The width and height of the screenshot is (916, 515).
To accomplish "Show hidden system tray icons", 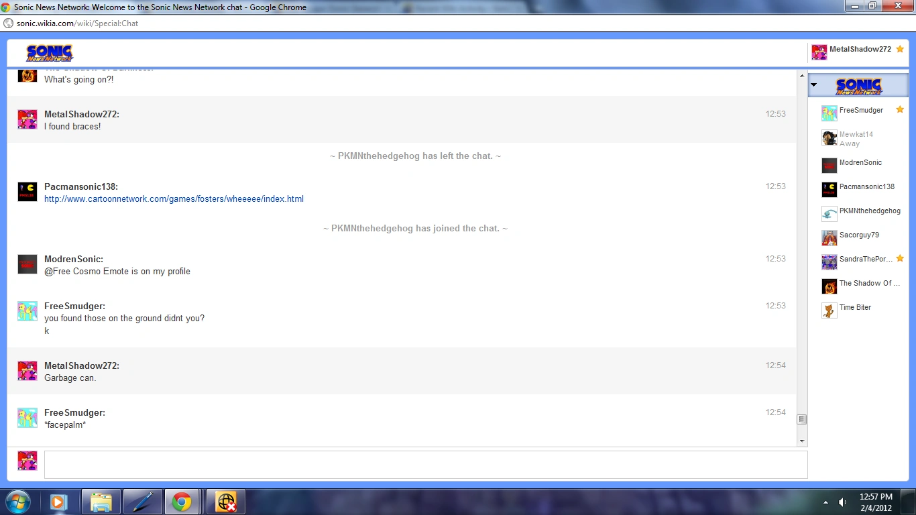I will coord(825,502).
